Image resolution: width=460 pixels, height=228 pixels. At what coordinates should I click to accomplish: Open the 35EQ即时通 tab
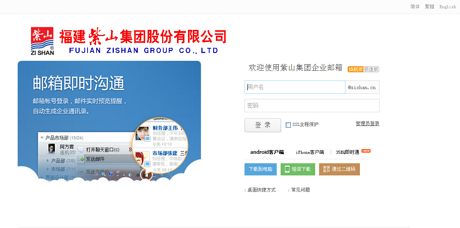347,152
